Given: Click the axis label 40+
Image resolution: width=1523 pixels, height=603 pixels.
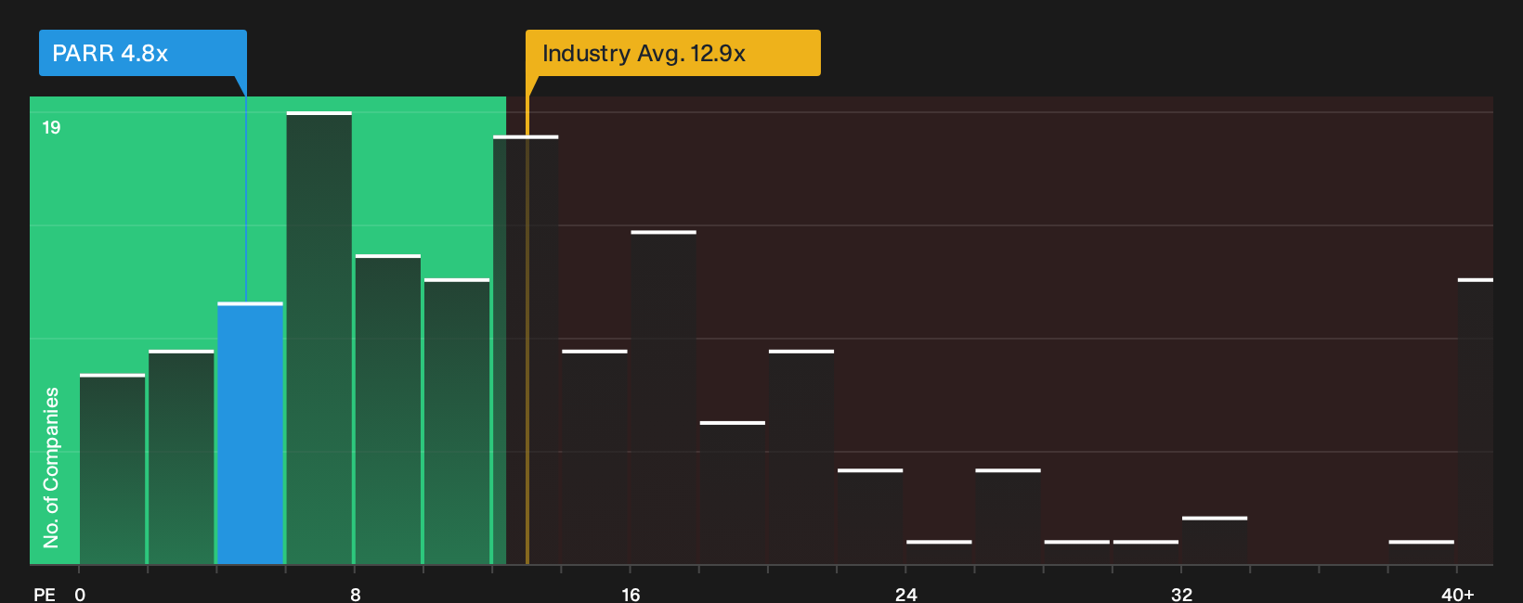Looking at the screenshot, I should point(1457,594).
